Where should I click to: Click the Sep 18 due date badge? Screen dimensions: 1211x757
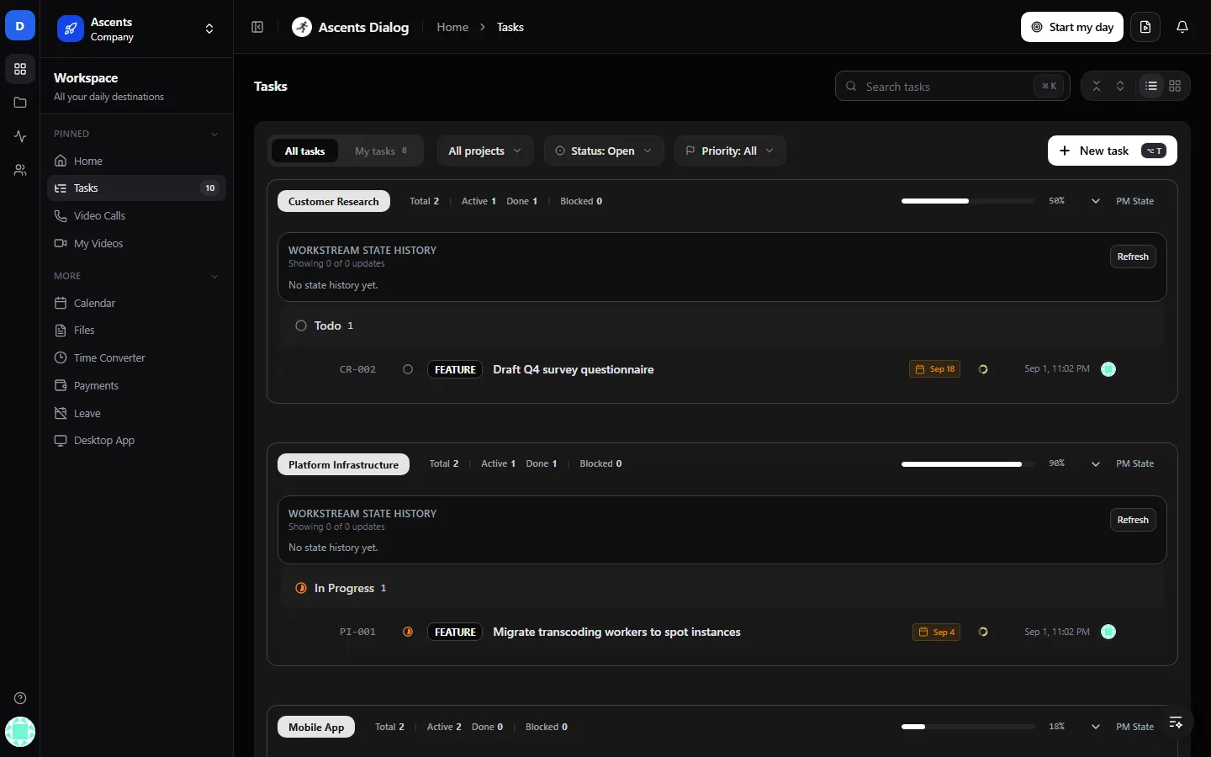[x=935, y=369]
